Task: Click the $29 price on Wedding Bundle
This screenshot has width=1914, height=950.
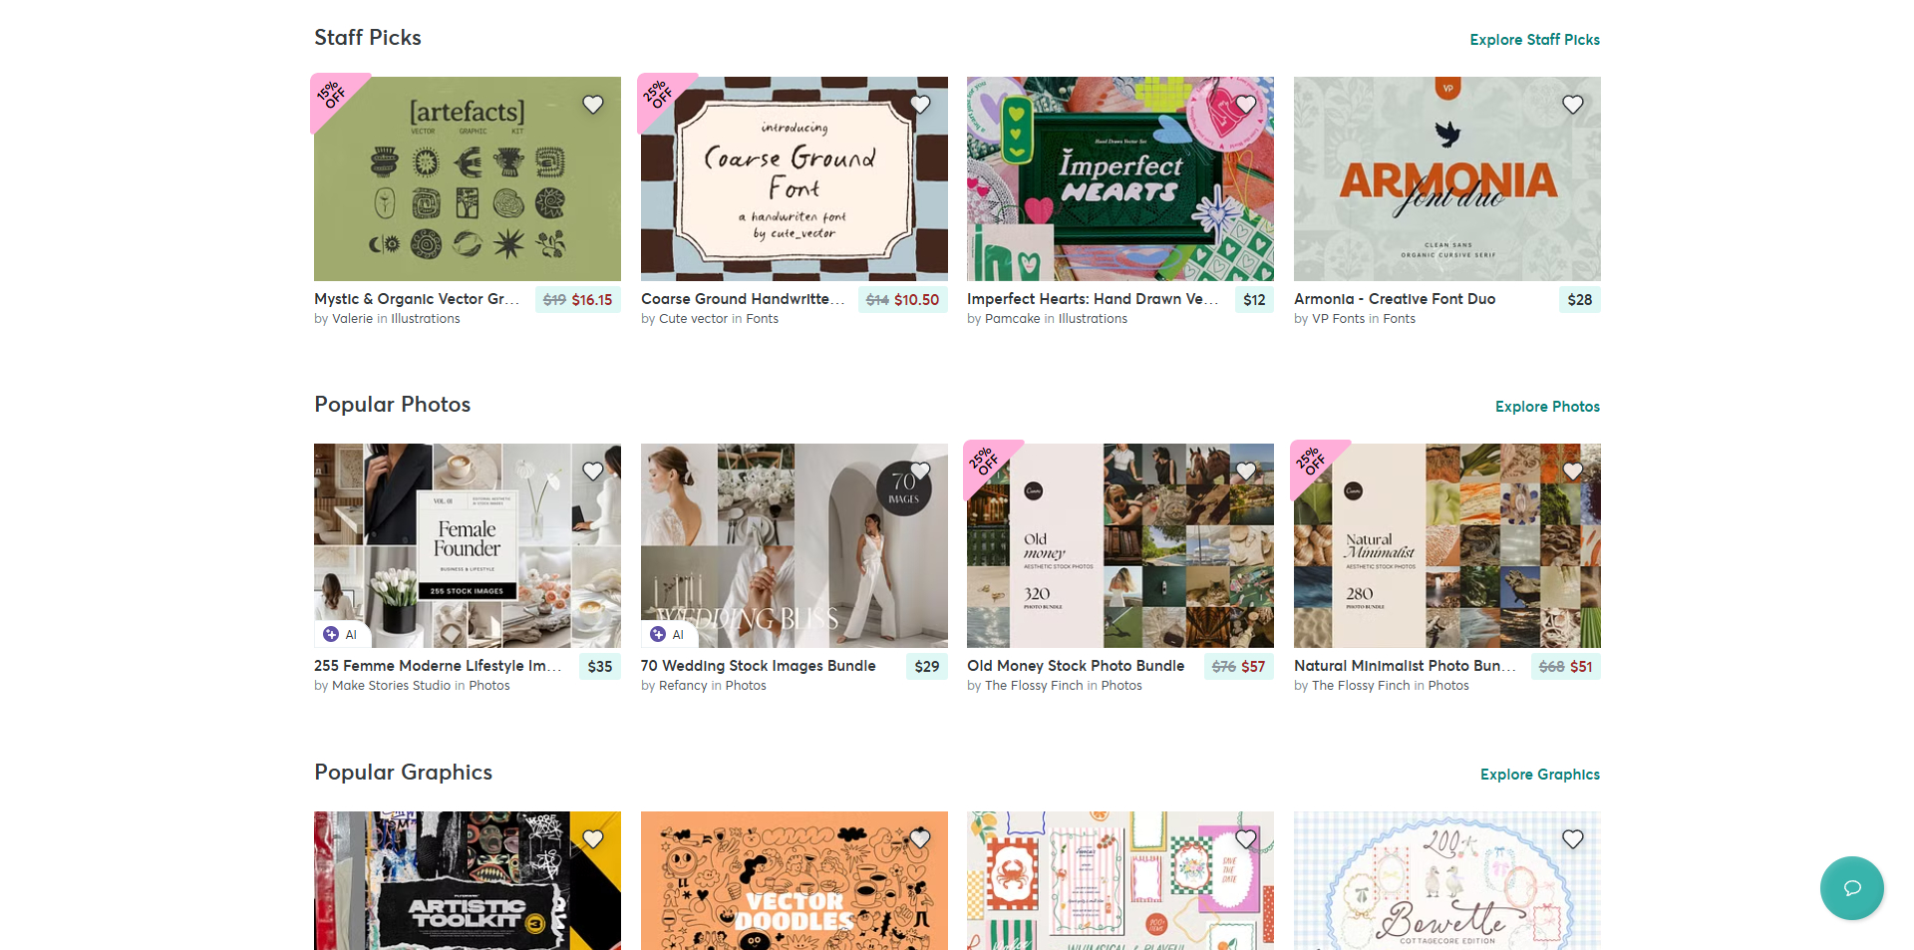Action: pyautogui.click(x=927, y=667)
